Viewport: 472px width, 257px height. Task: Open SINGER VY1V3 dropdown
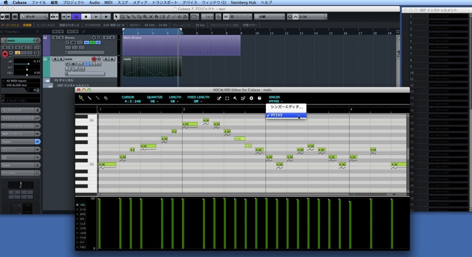276,102
